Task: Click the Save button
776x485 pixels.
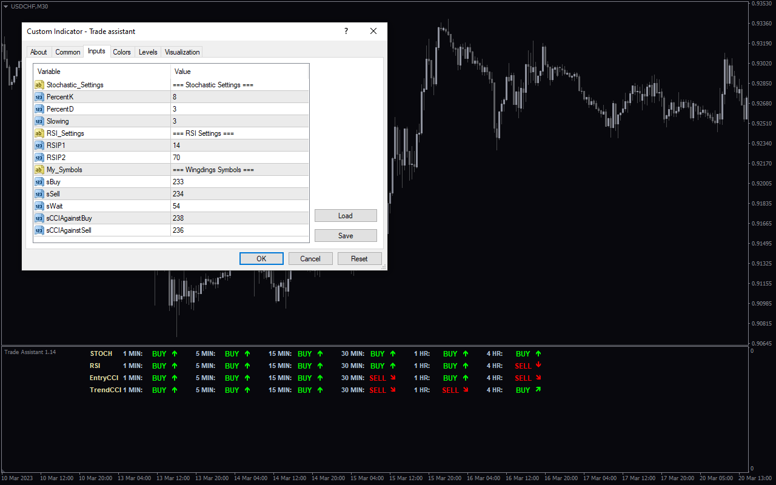Action: tap(346, 236)
